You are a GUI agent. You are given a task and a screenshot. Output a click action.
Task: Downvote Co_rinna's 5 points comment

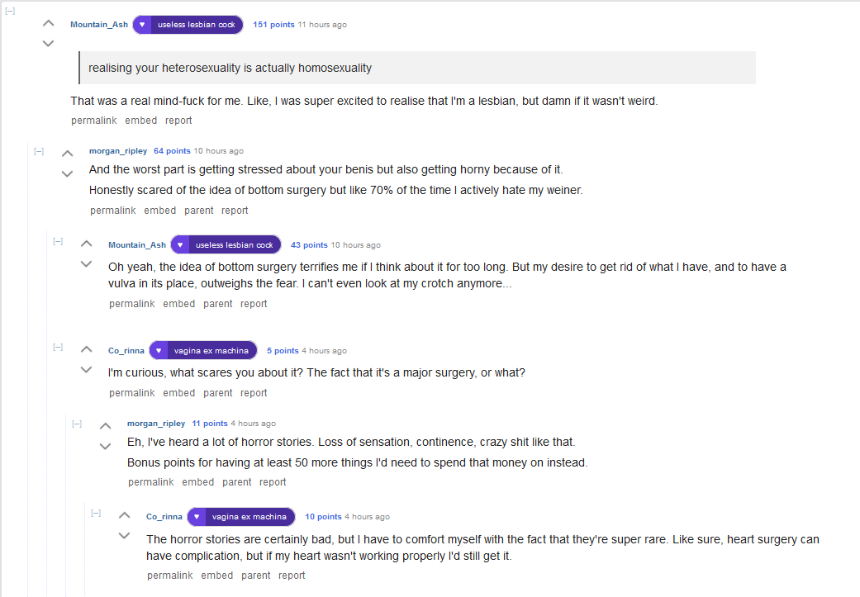tap(87, 369)
